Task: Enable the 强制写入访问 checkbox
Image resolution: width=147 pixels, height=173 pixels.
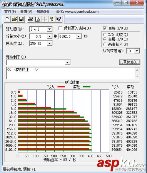Action: [60, 28]
